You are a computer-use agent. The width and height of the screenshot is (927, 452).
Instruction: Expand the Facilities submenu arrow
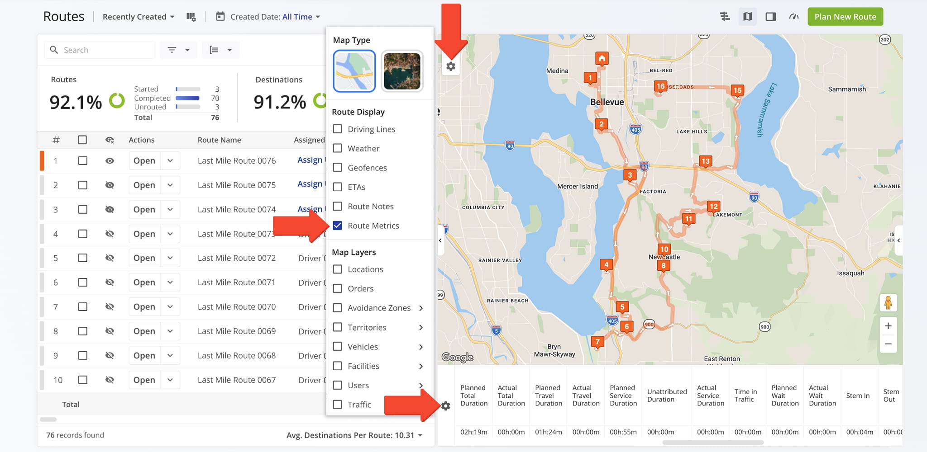point(421,366)
